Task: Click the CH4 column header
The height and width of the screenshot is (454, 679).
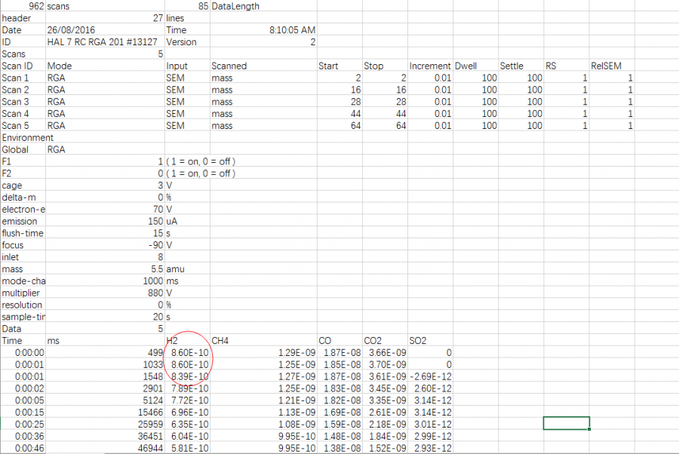Action: [x=263, y=341]
